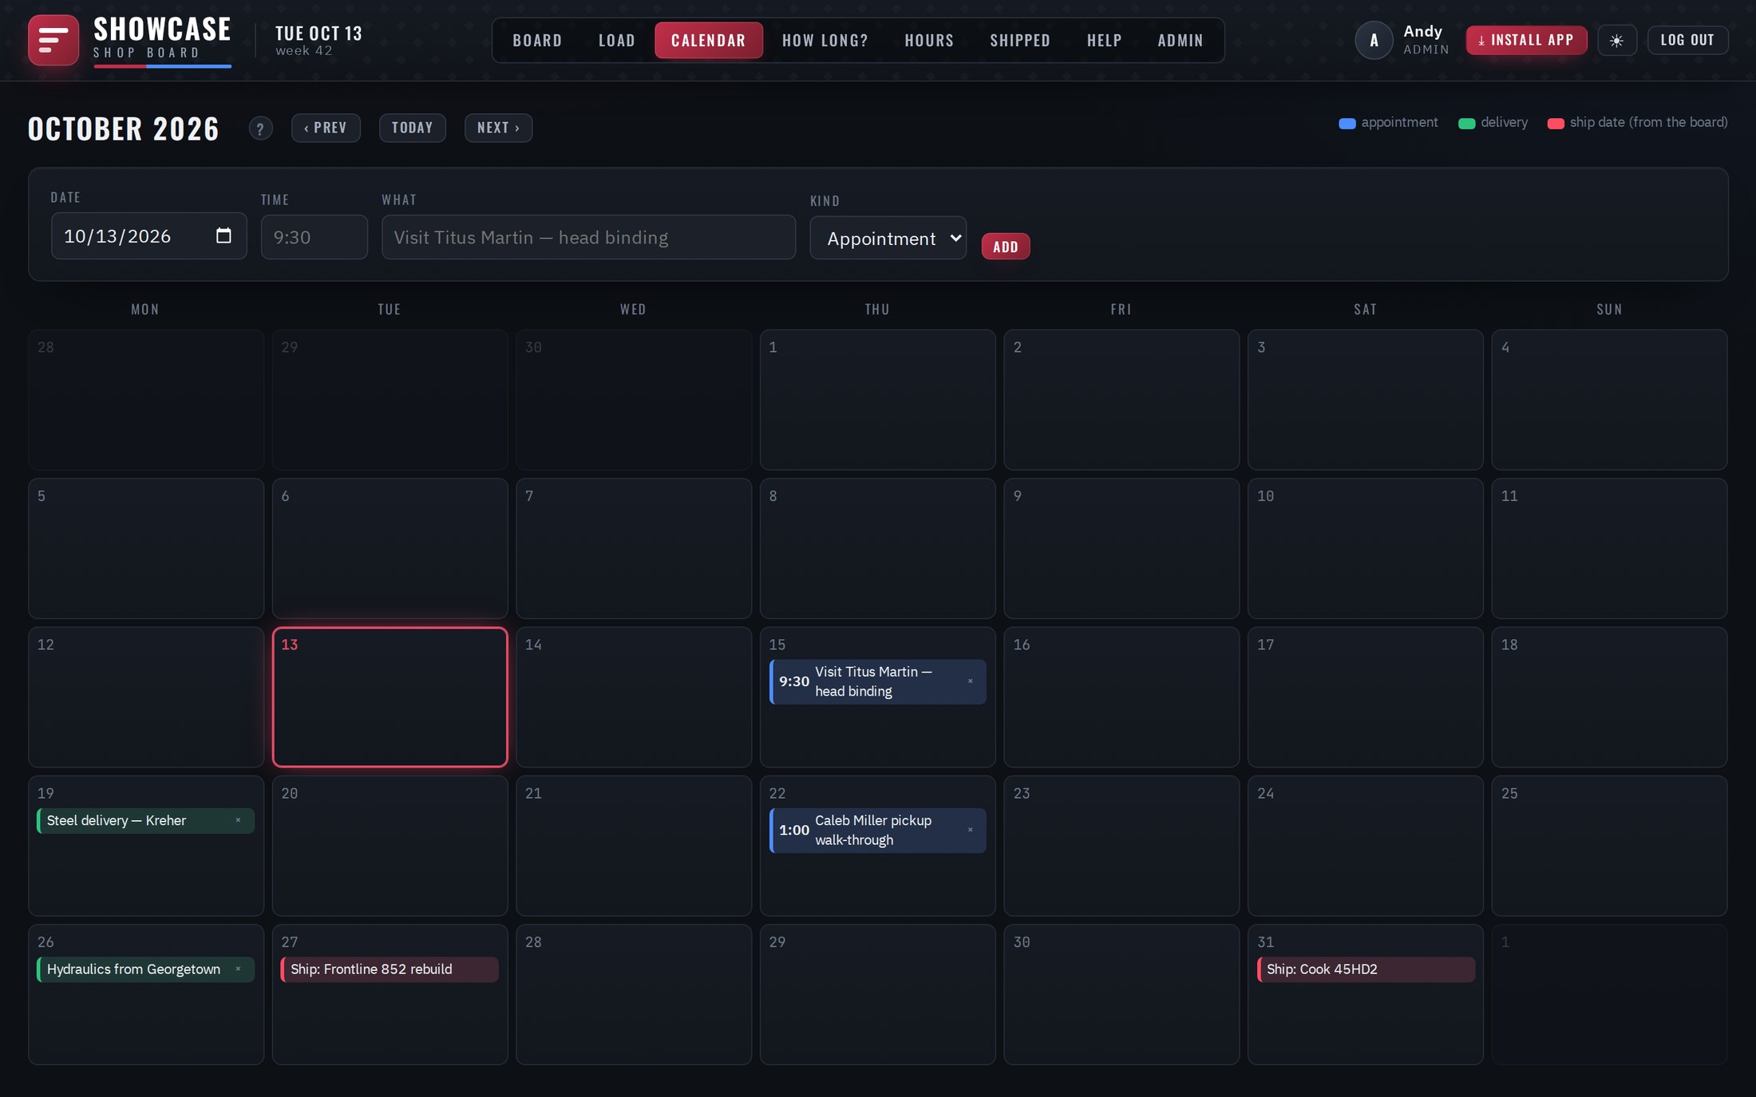The height and width of the screenshot is (1097, 1756).
Task: Select the Calendar tab
Action: pos(709,40)
